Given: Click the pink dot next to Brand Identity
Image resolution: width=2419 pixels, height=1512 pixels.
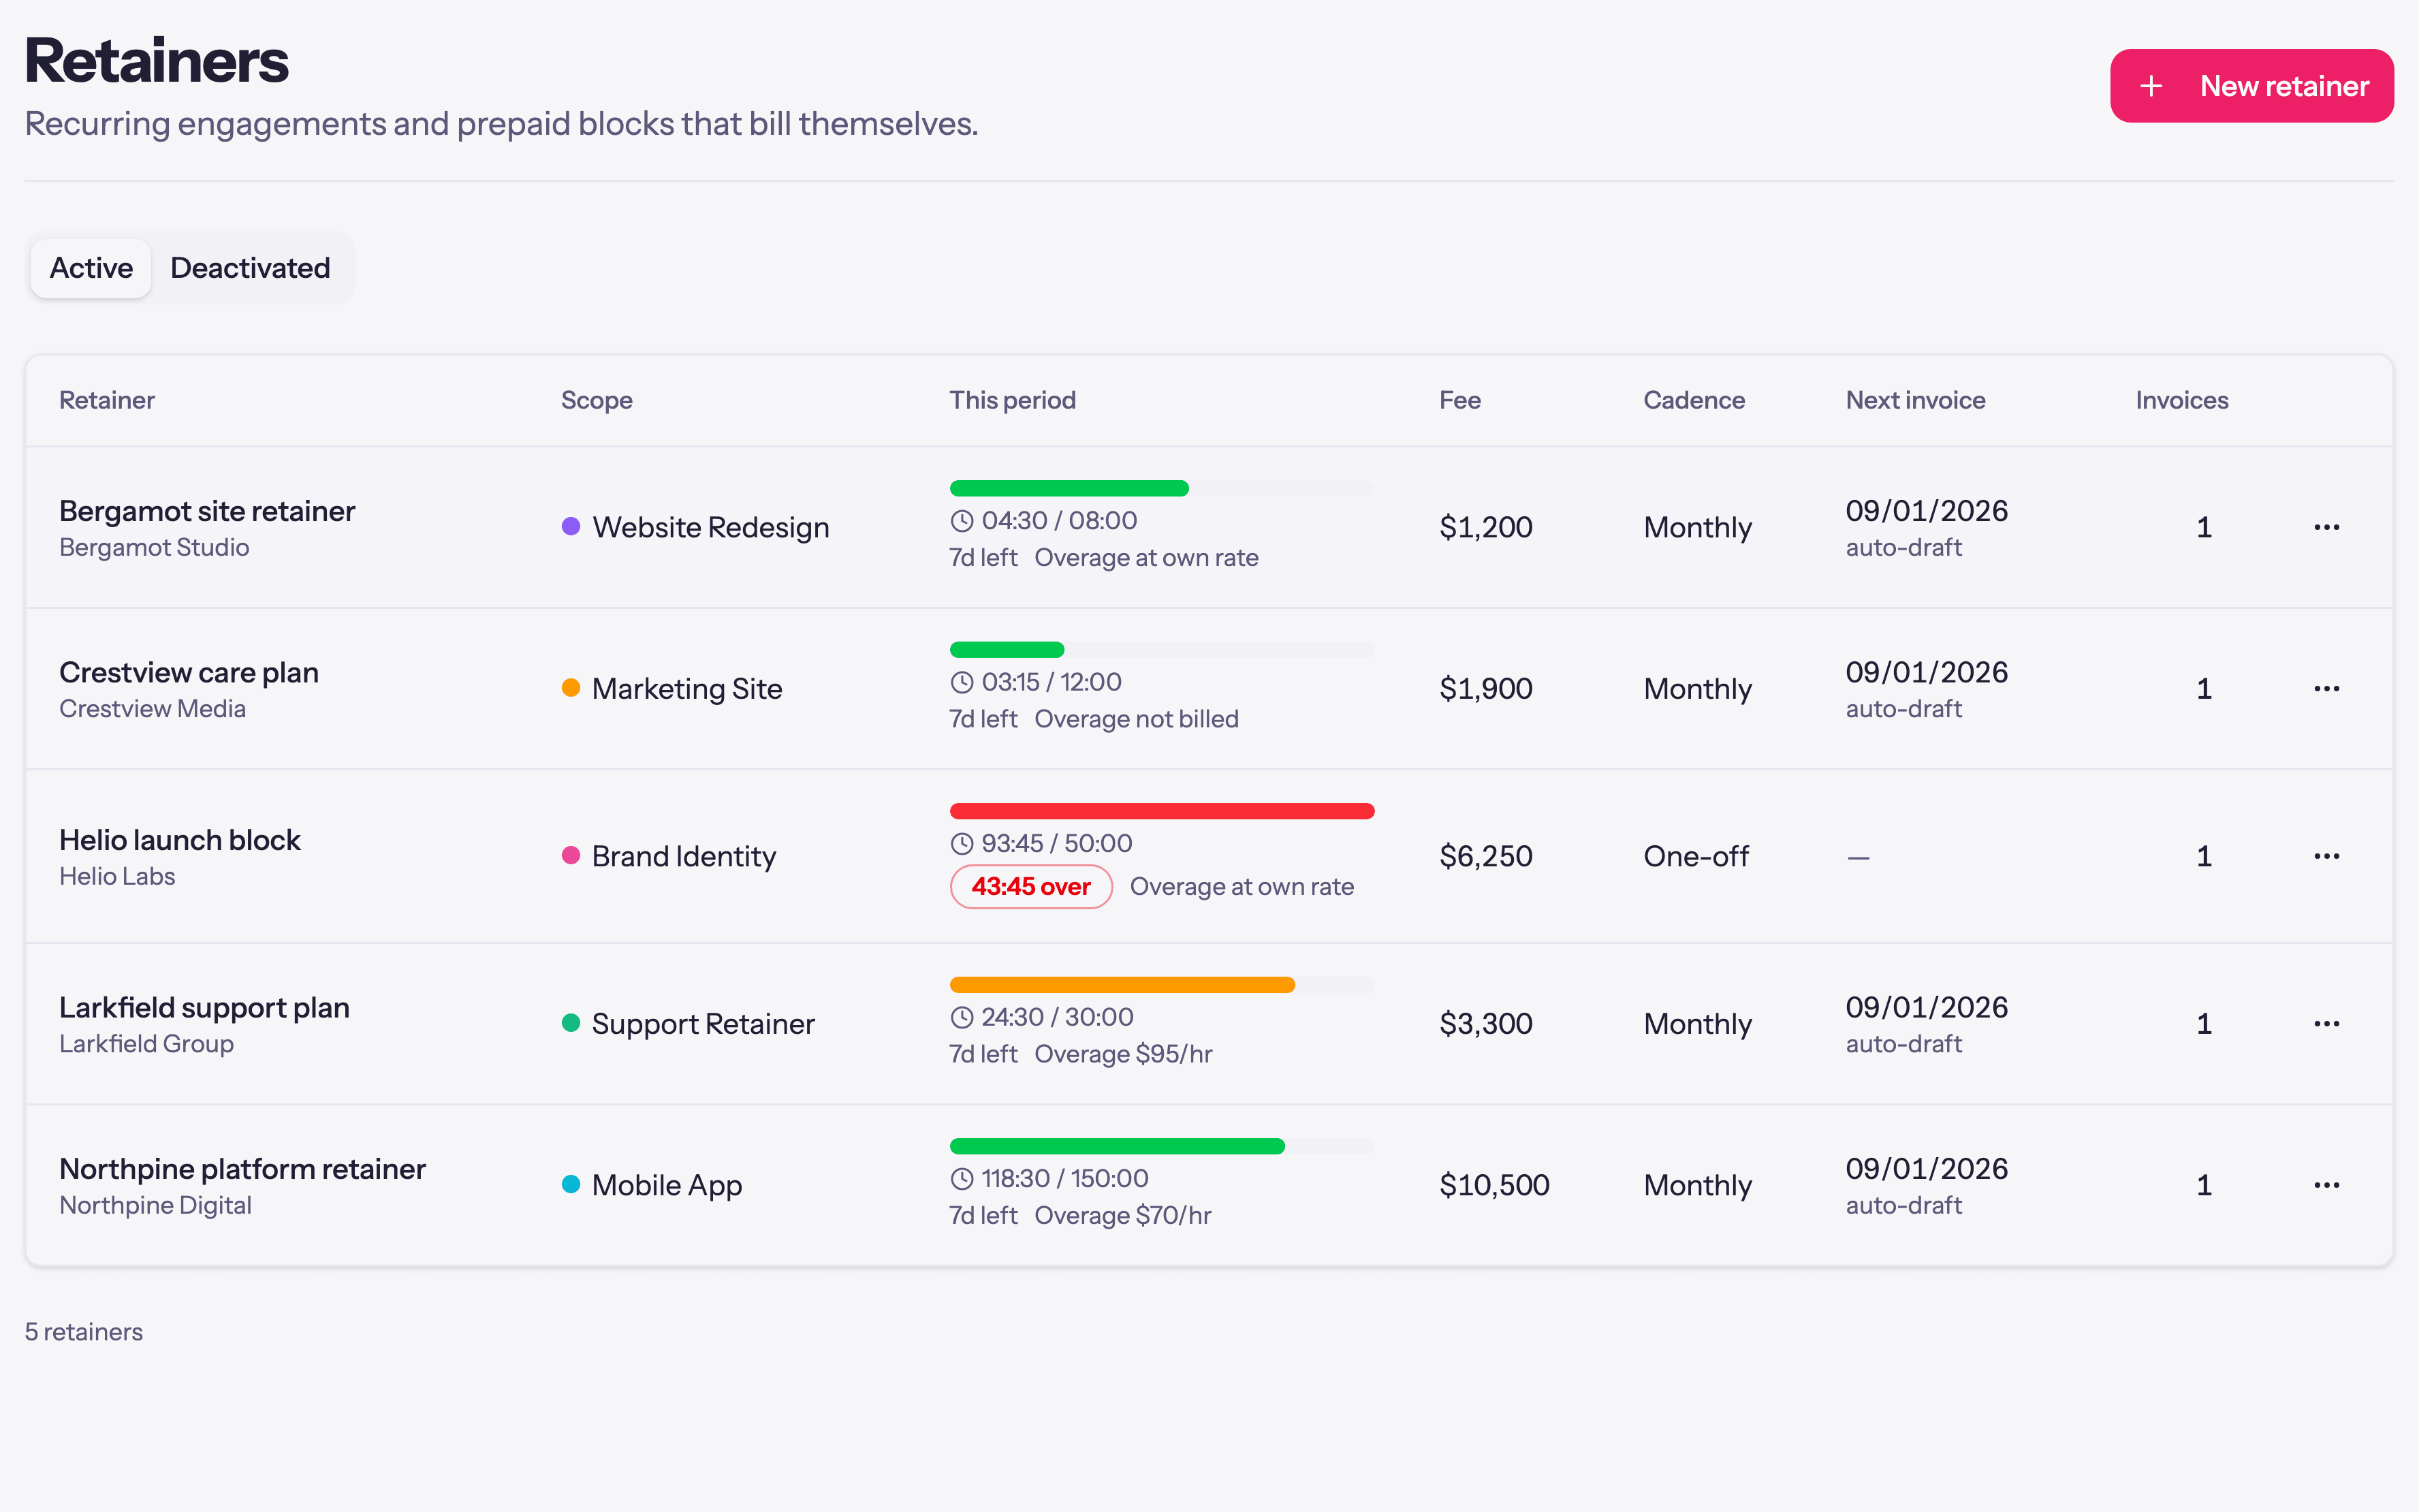Looking at the screenshot, I should point(571,855).
